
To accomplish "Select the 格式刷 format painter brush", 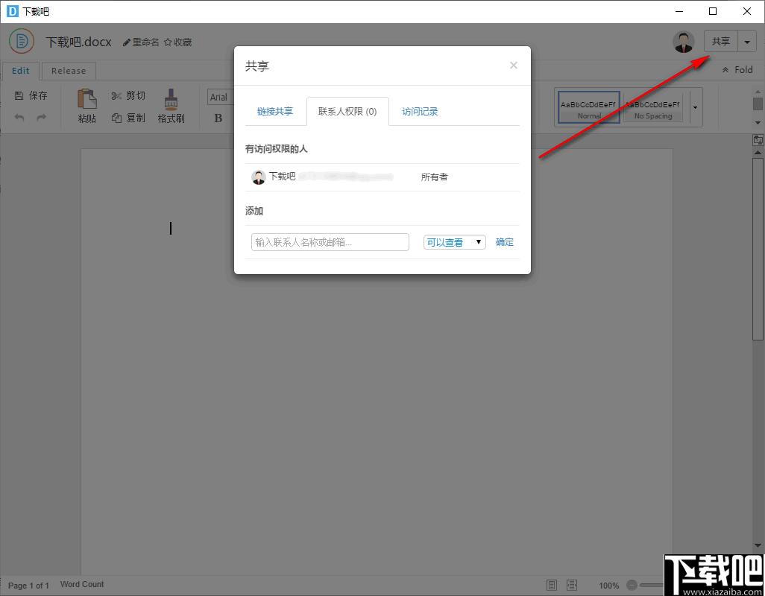I will pyautogui.click(x=171, y=106).
